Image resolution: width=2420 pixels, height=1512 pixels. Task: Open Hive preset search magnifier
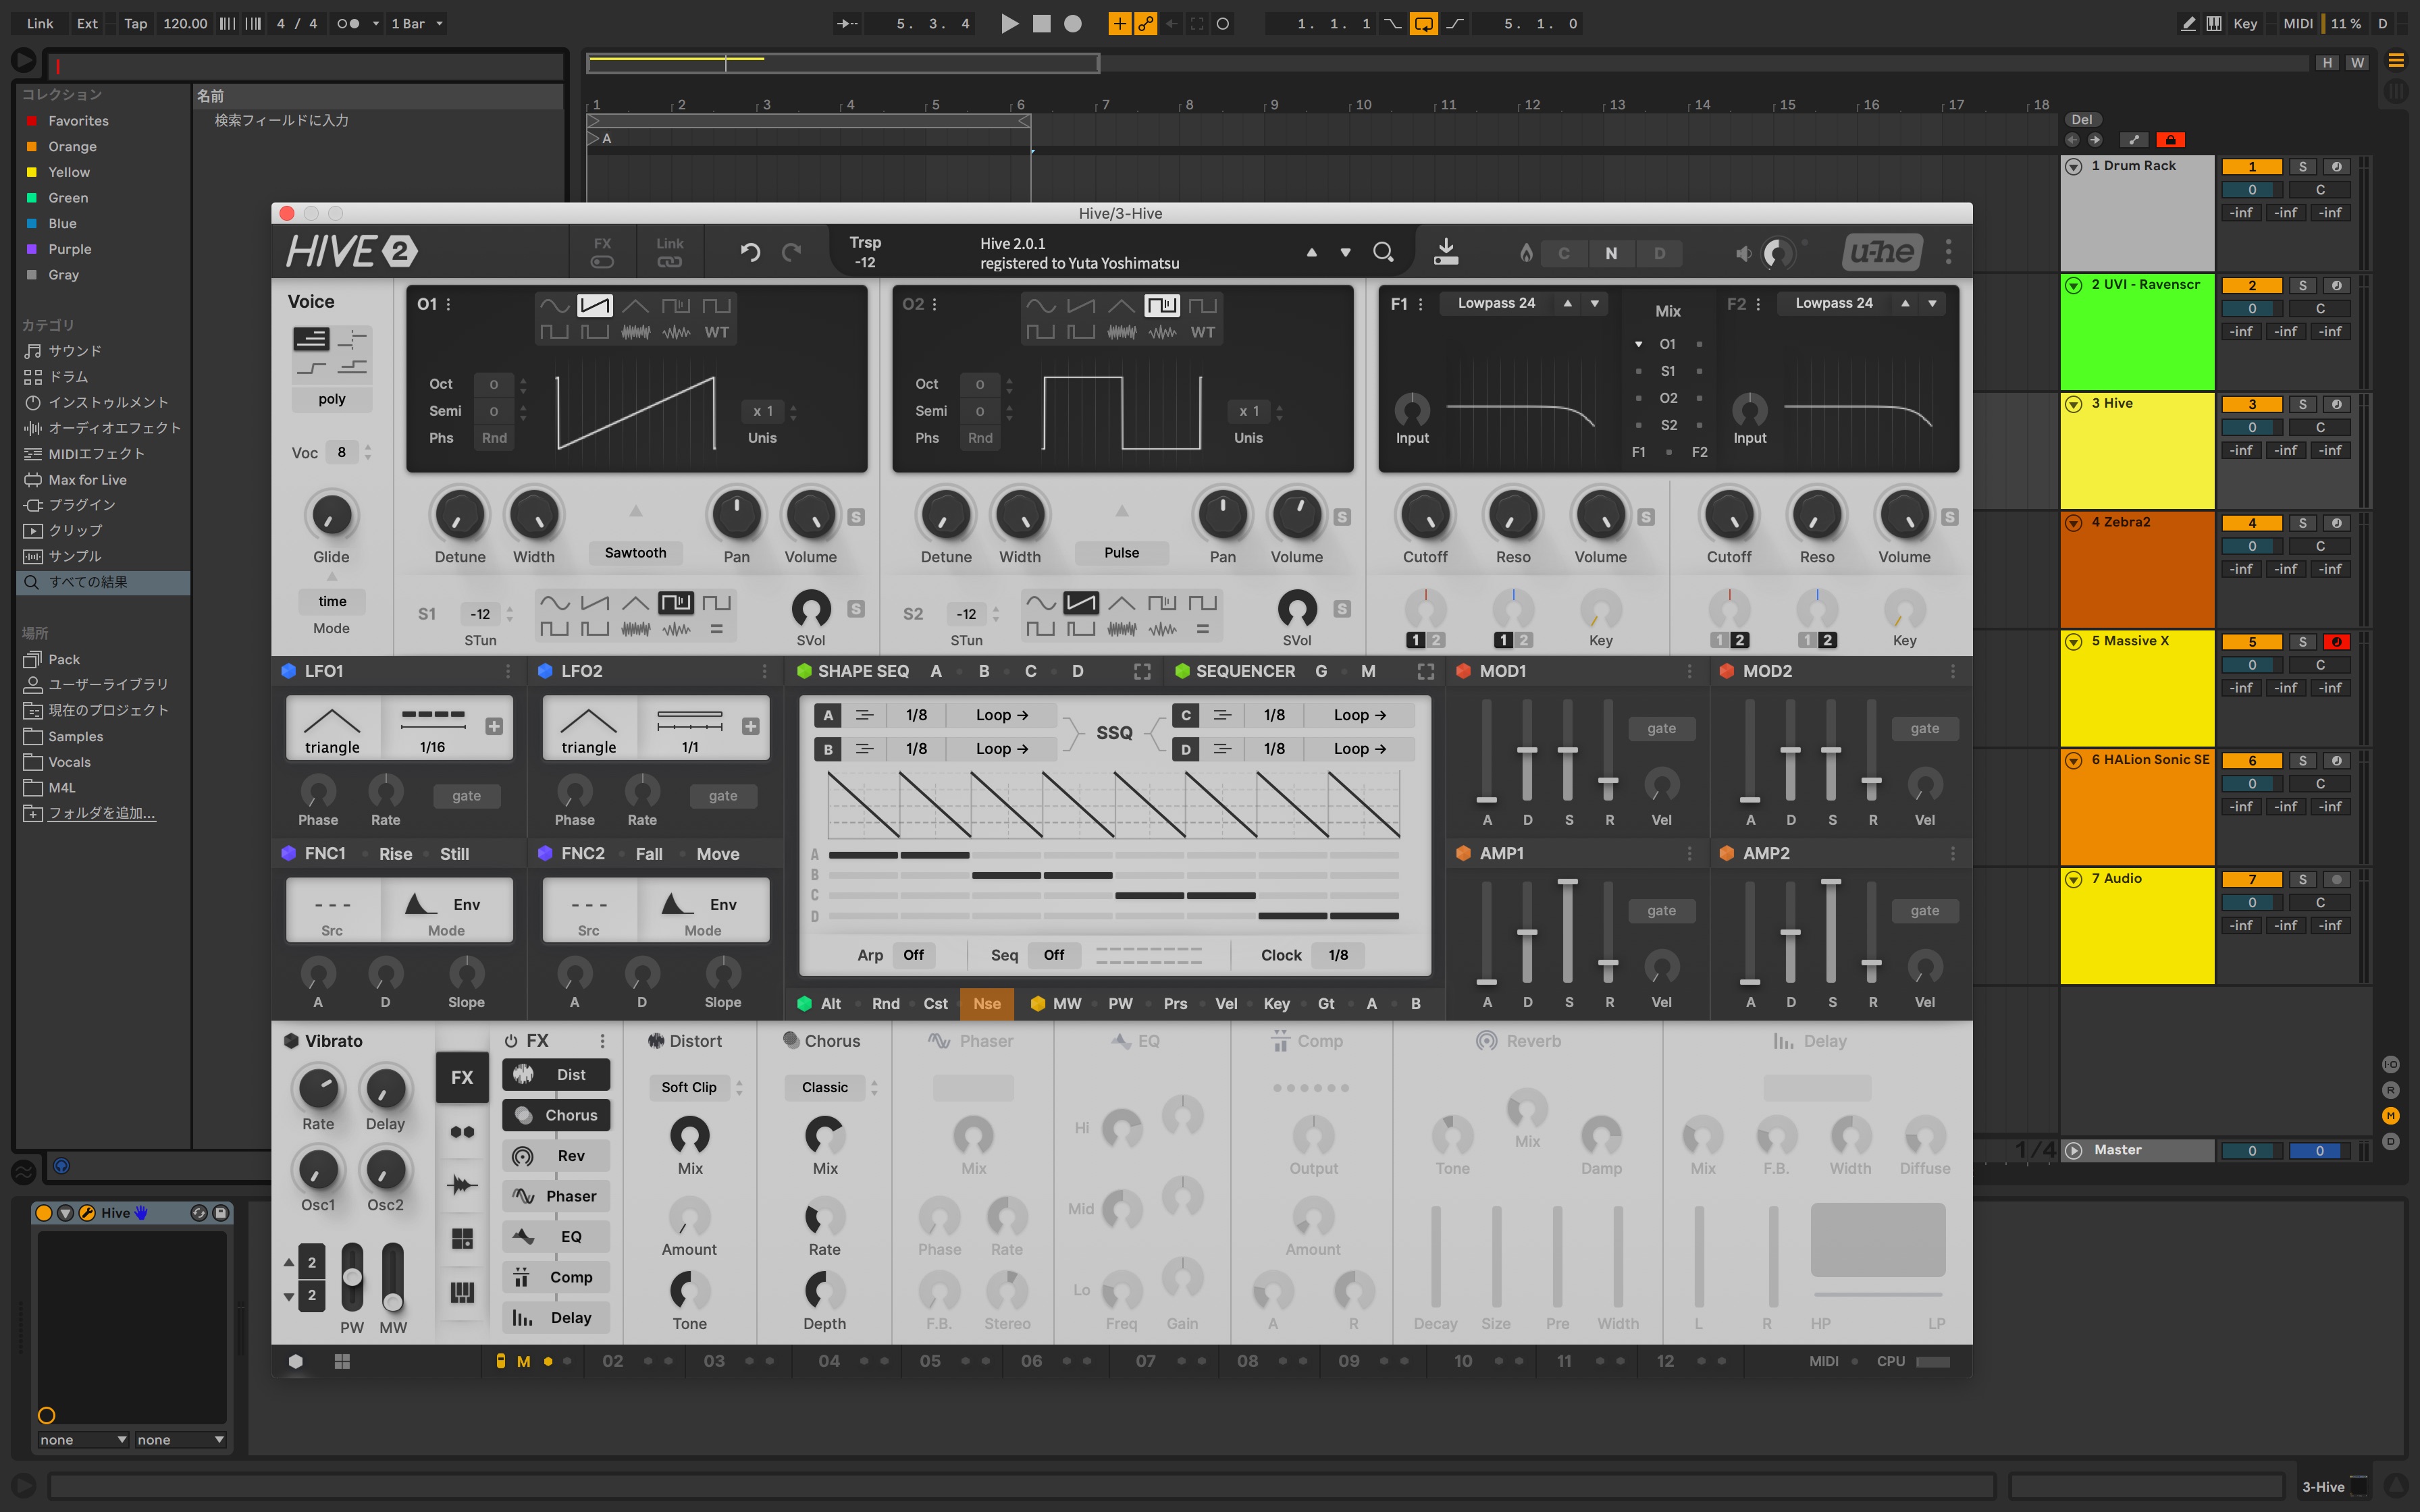coord(1383,252)
